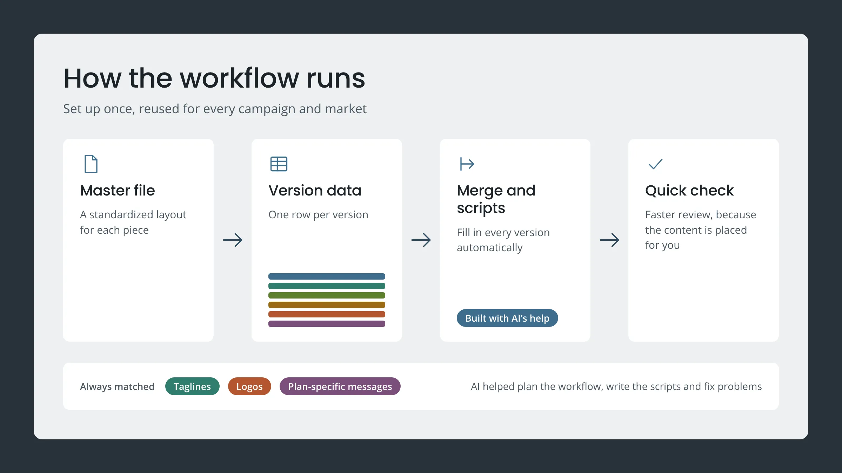
Task: Click the Version data heading
Action: pyautogui.click(x=315, y=191)
